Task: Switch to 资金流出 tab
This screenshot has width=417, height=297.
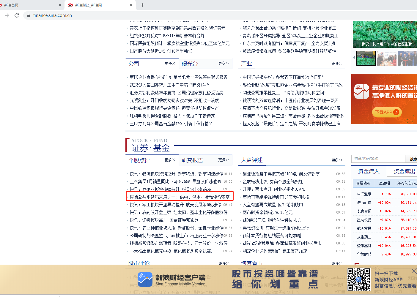Action: [404, 171]
